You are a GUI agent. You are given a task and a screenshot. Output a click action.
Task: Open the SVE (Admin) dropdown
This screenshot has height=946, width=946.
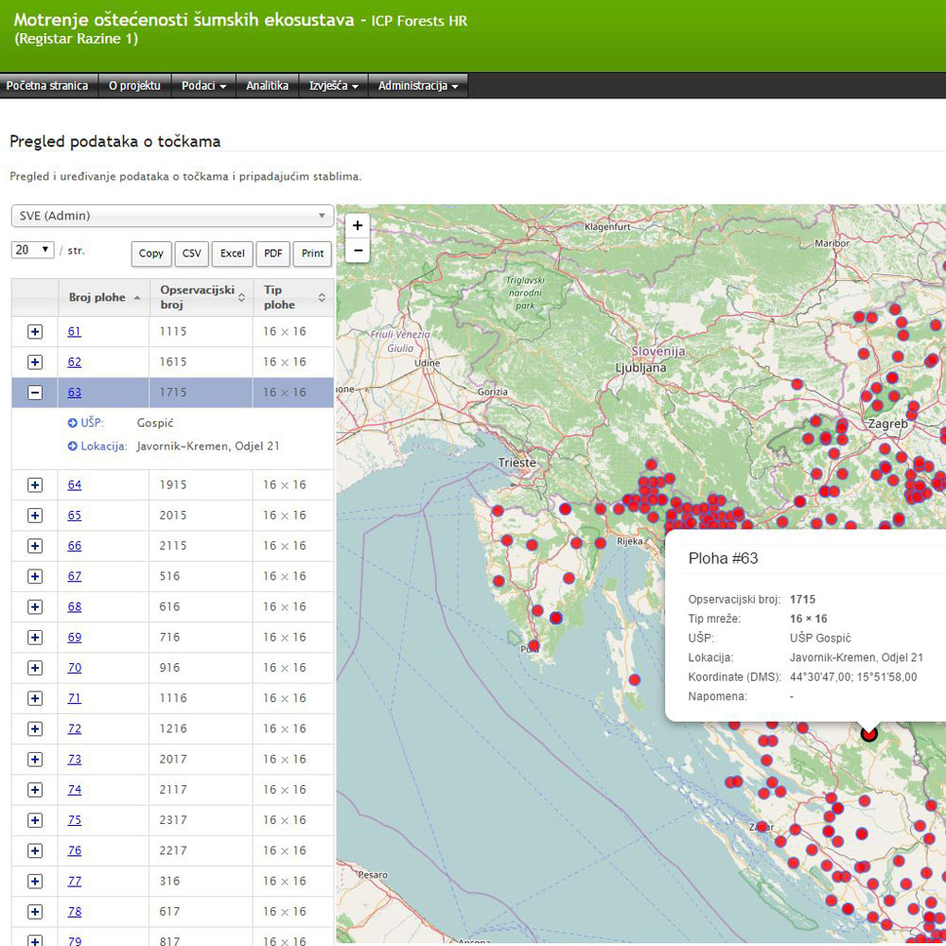(x=171, y=216)
